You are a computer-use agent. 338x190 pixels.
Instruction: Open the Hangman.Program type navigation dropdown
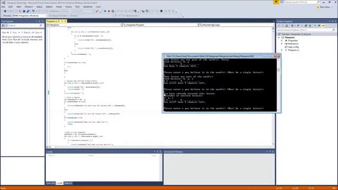[160, 25]
